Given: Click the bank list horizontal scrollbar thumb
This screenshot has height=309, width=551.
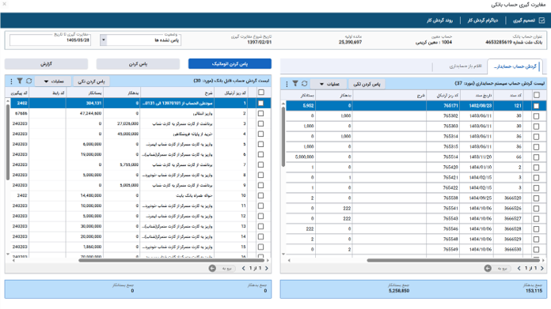Looking at the screenshot, I should tap(171, 260).
